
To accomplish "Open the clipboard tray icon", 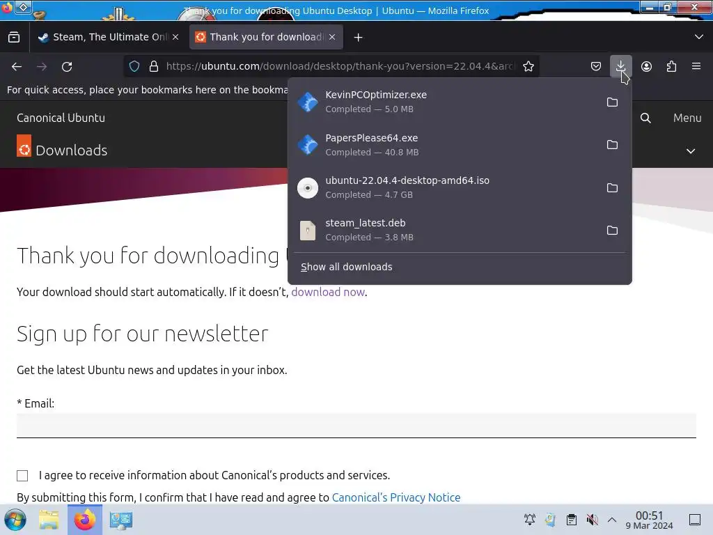I will 572,520.
